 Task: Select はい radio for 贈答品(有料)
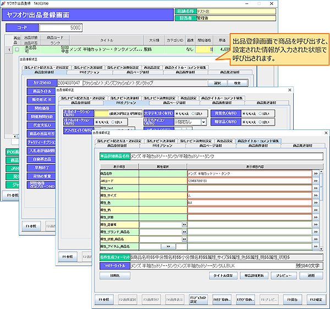pyautogui.click(x=260, y=121)
